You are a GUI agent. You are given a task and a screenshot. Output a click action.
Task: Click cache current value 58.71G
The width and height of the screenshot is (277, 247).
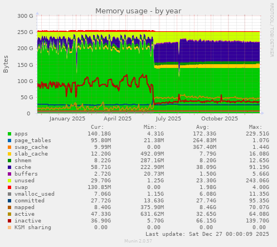coord(101,167)
